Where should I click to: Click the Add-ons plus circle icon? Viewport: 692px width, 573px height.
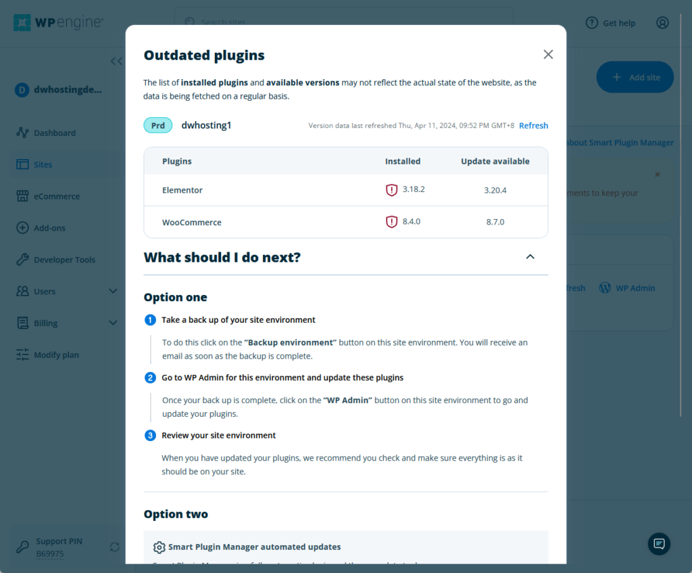point(22,228)
